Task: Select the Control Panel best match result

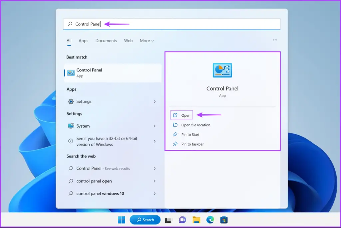Action: 113,73
